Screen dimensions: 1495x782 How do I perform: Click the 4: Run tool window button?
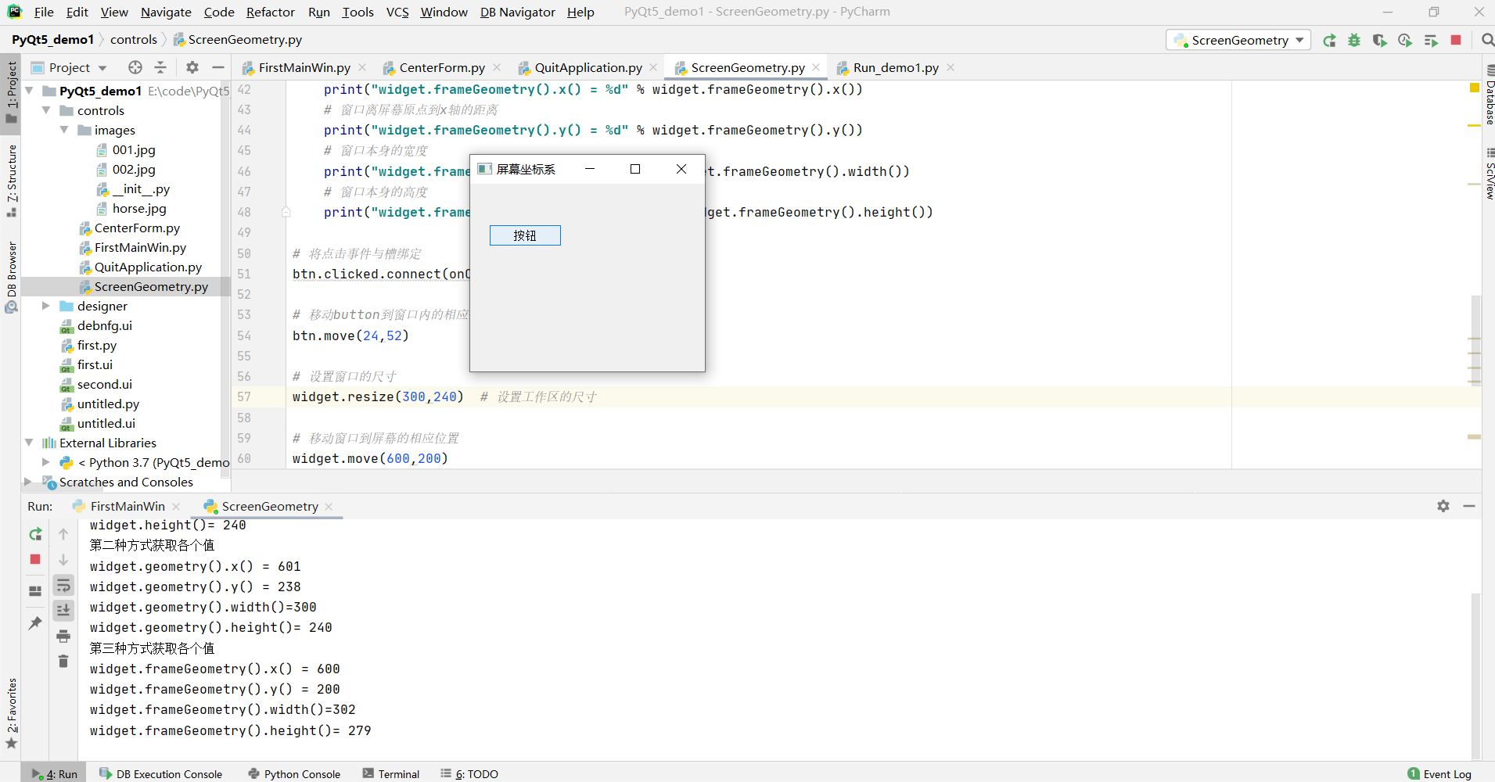point(55,773)
